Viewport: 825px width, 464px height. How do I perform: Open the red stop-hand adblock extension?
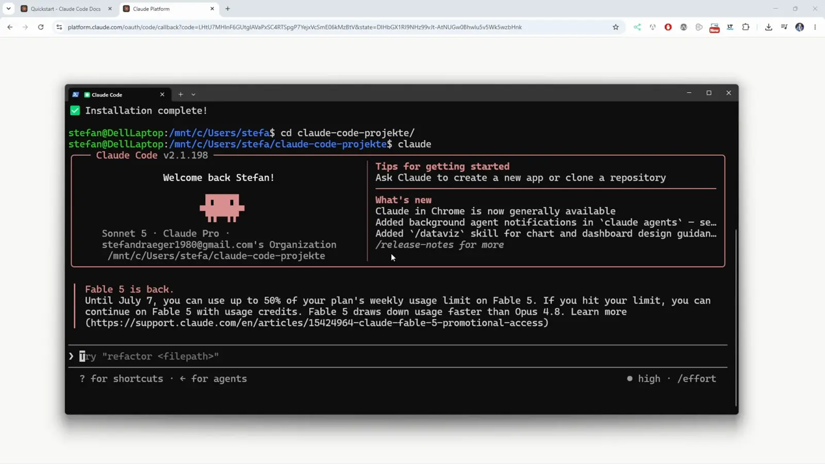point(668,27)
